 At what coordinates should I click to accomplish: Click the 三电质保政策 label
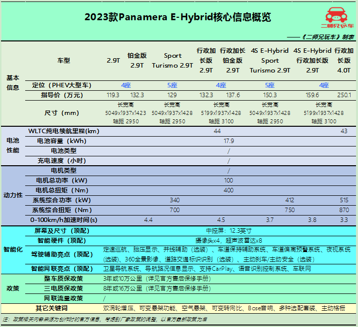pyautogui.click(x=64, y=289)
